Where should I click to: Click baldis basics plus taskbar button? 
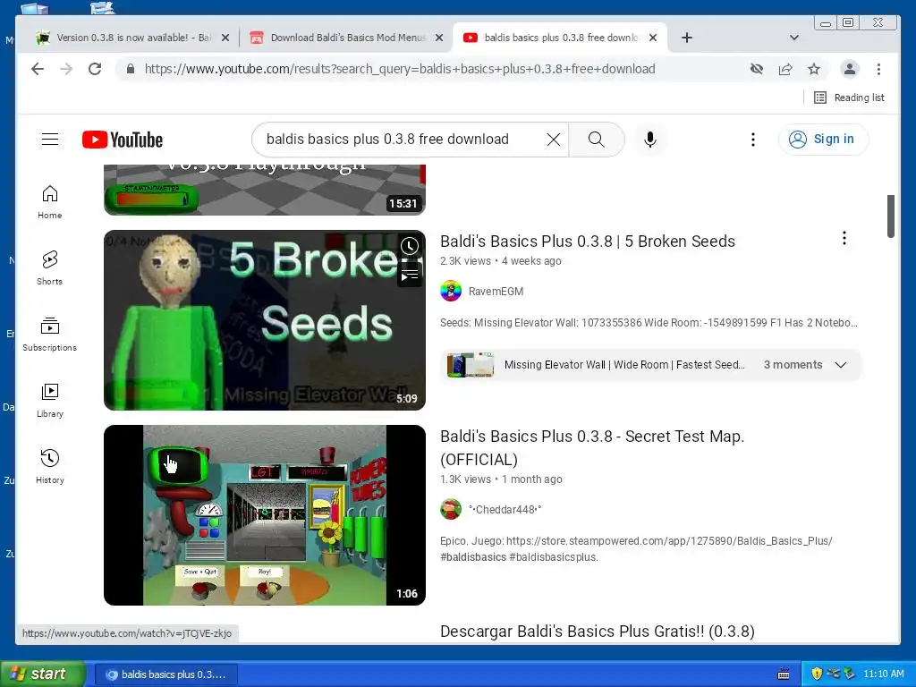[165, 674]
